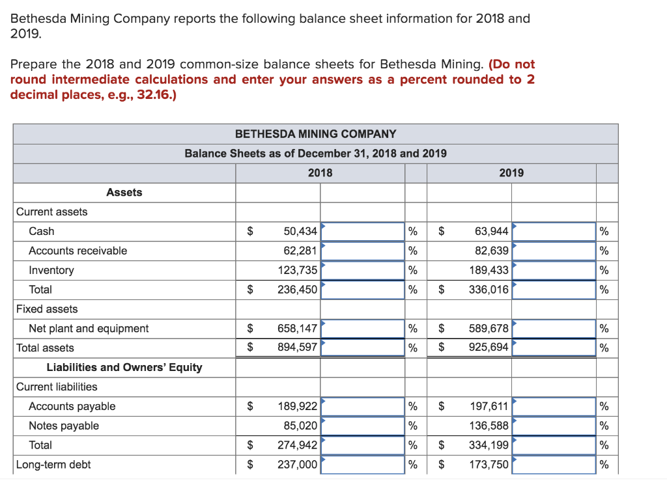Click the Current liabilities row label

(57, 387)
